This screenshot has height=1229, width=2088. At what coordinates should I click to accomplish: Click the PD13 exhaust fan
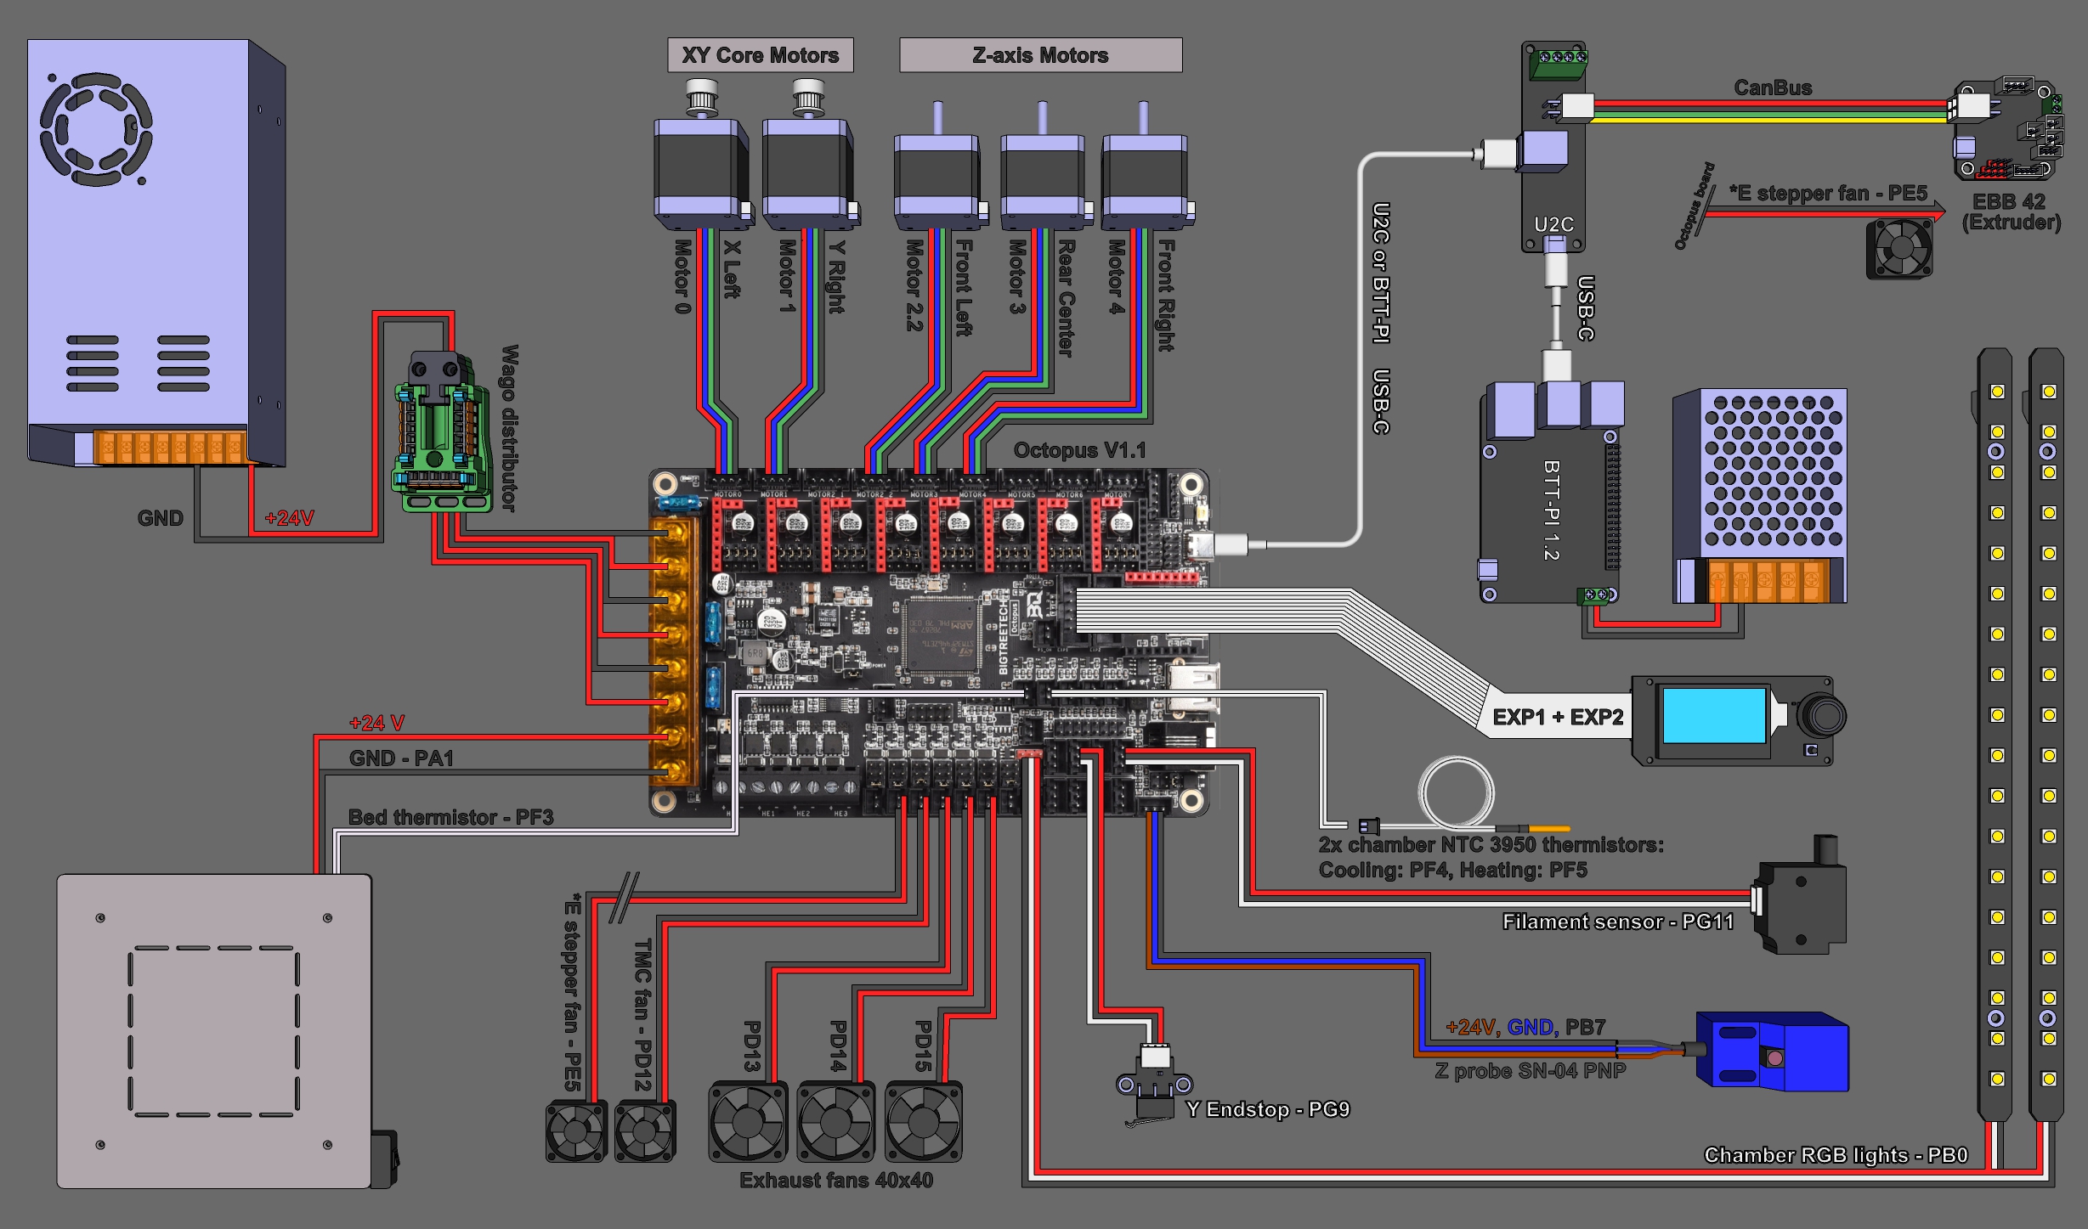click(748, 1120)
